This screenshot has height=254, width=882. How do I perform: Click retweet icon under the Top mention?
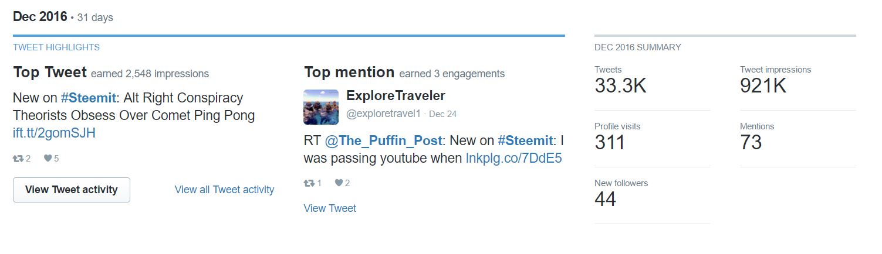pyautogui.click(x=309, y=183)
